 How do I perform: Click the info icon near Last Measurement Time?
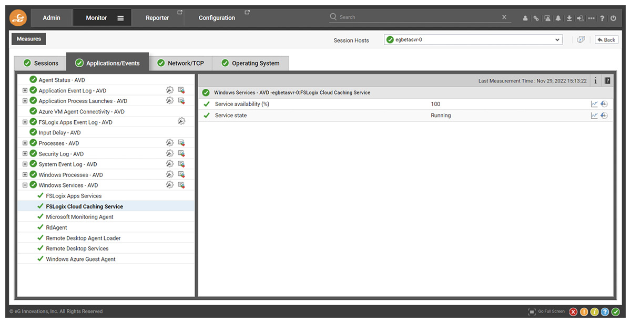(595, 81)
